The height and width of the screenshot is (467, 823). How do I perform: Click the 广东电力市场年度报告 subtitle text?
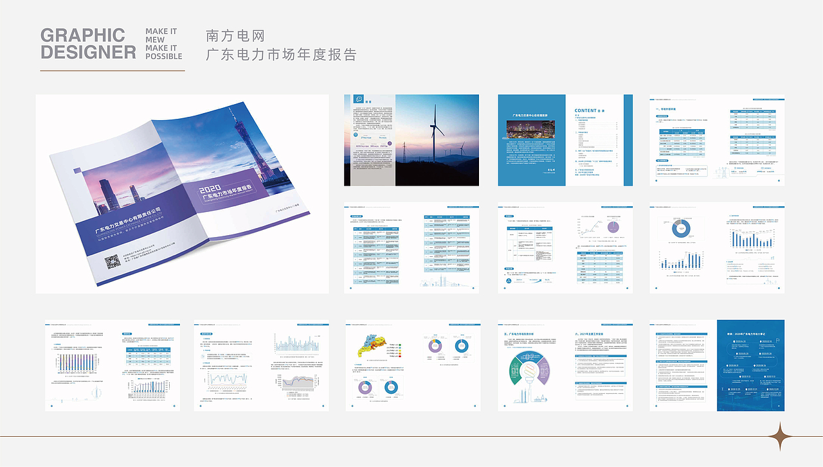coord(281,55)
